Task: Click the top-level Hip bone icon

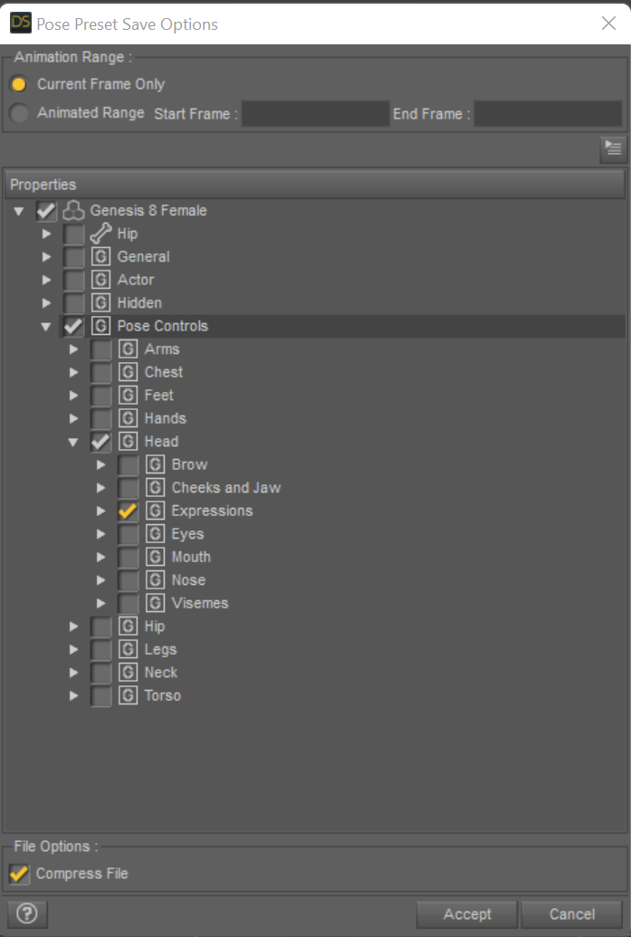Action: pos(100,234)
